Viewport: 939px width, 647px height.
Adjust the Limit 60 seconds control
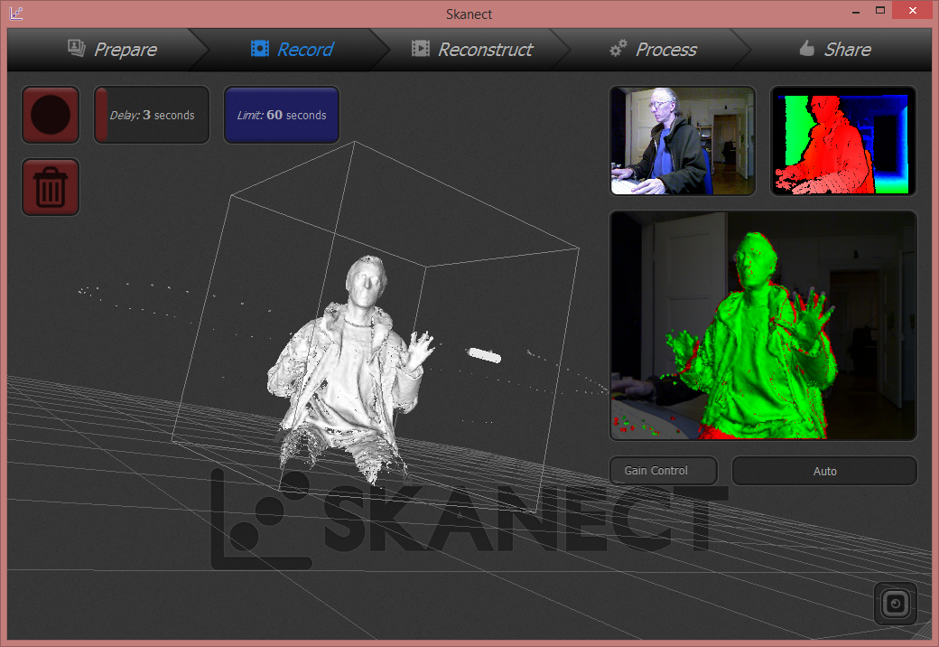point(282,115)
